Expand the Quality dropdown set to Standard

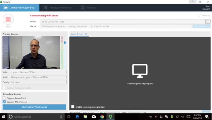click(x=38, y=82)
